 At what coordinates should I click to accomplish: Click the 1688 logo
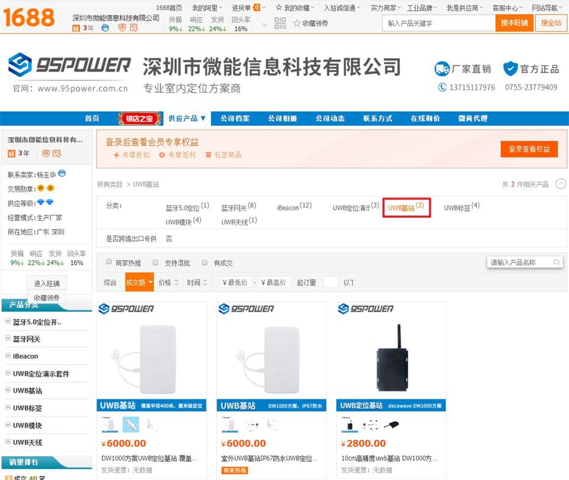29,16
